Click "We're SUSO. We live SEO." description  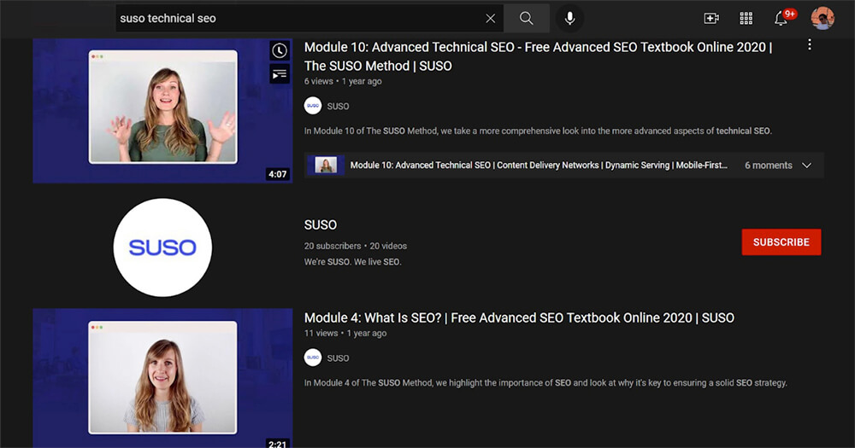(x=353, y=262)
